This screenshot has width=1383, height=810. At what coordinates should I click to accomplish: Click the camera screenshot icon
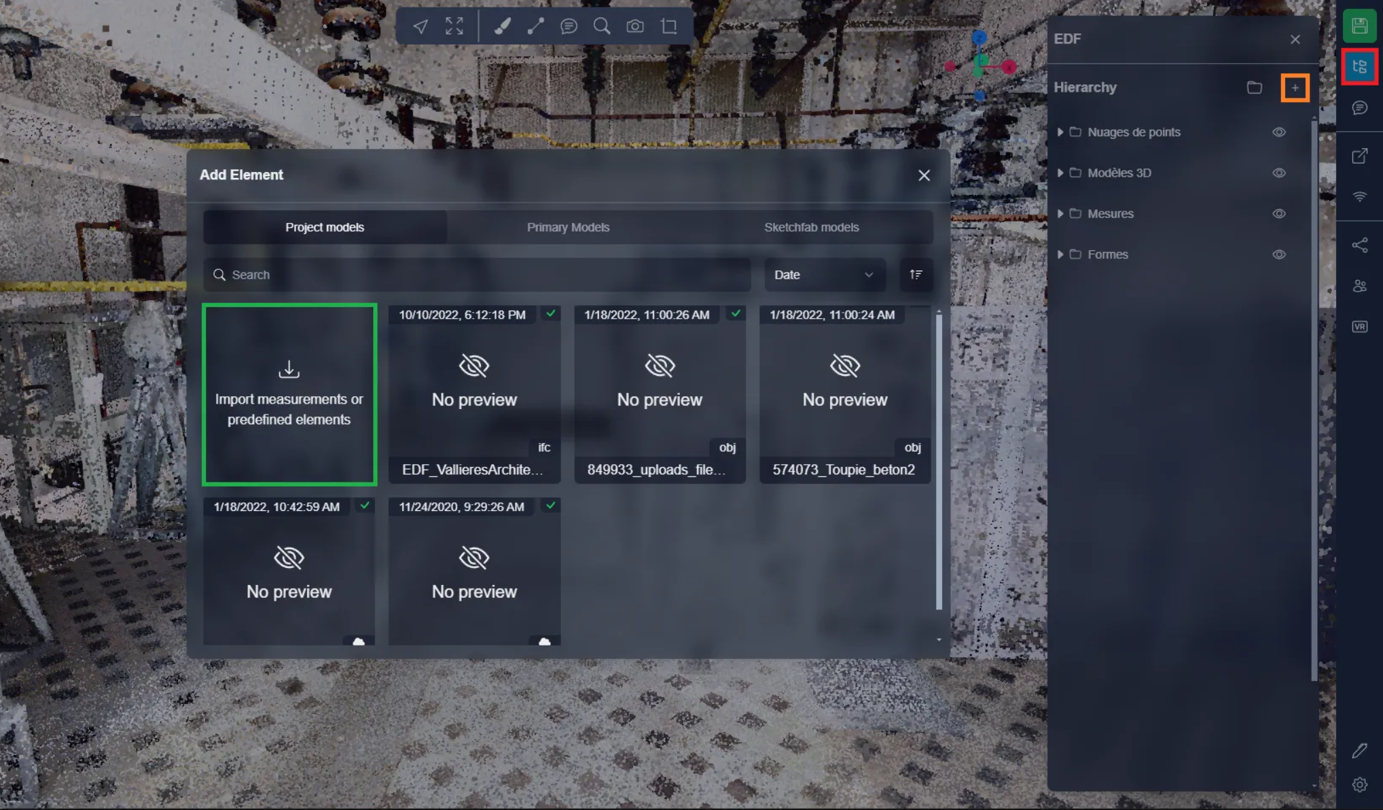pos(635,27)
